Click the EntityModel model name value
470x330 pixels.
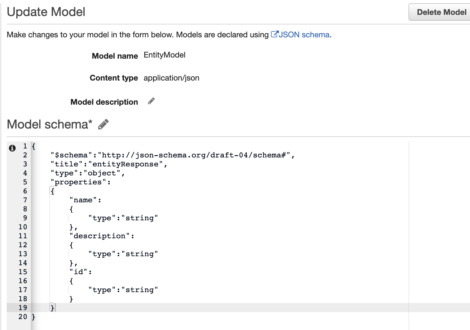tap(165, 55)
